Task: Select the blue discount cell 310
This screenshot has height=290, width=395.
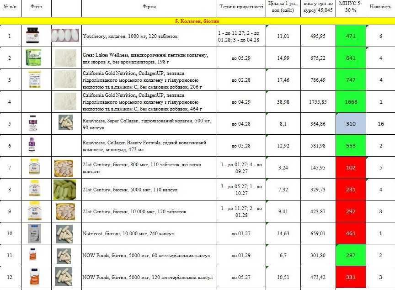Action: (x=351, y=124)
